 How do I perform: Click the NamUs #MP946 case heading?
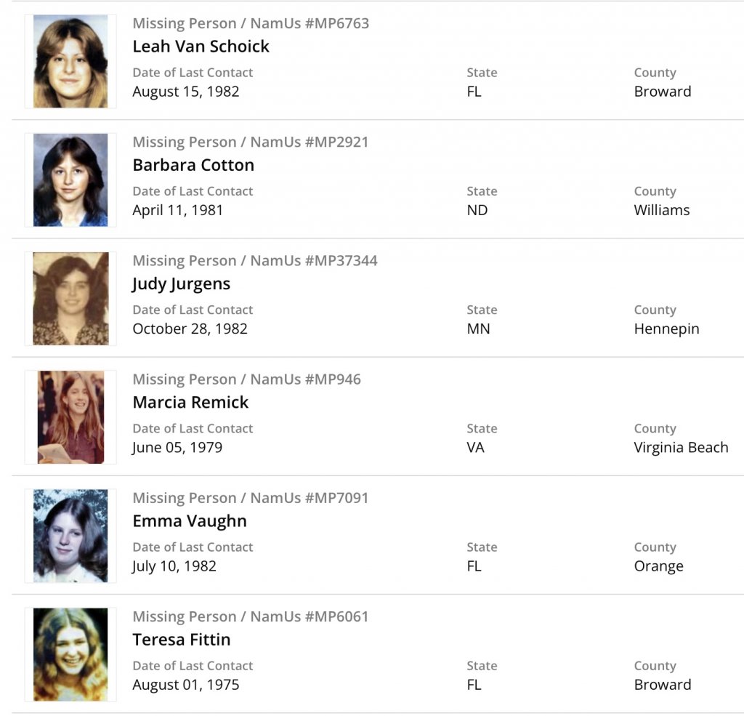click(246, 379)
